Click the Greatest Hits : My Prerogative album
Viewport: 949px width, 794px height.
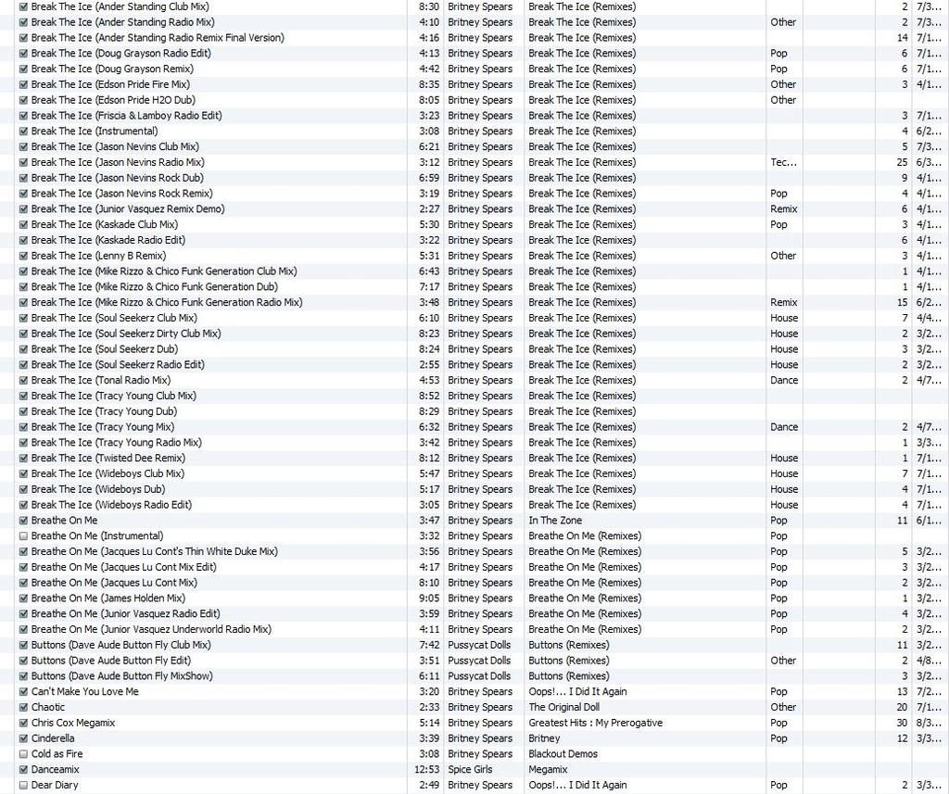595,723
